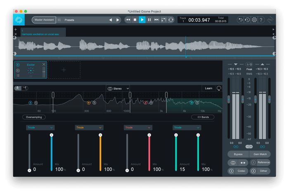Screen dimensions: 289x194
Task: Click the play selection region icon
Action: 163,20
